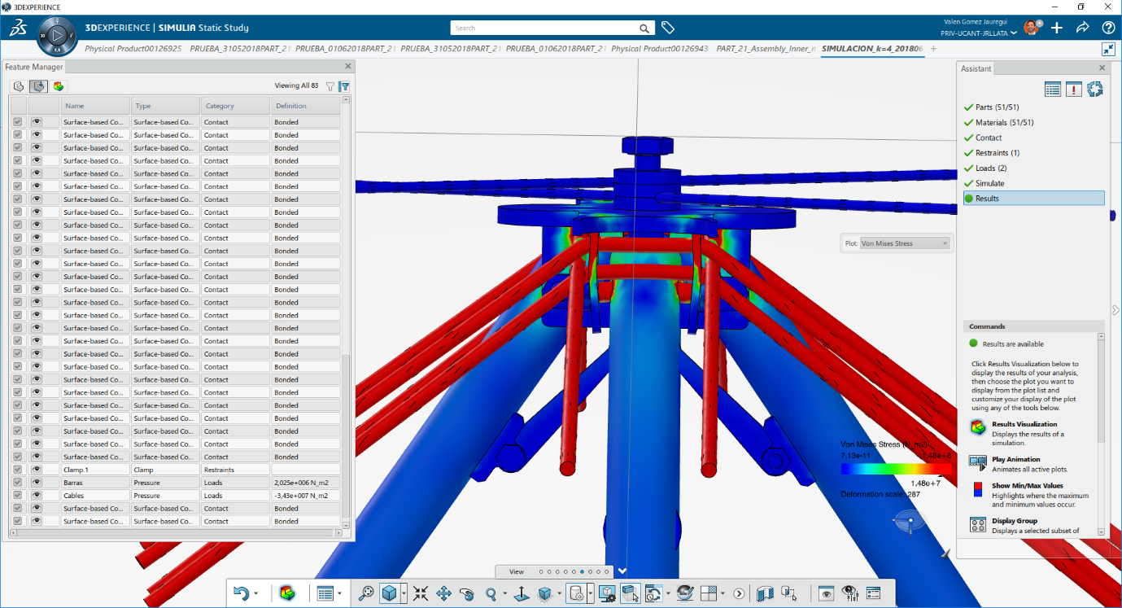Switch to the Physical Product00126943 tab

(659, 49)
